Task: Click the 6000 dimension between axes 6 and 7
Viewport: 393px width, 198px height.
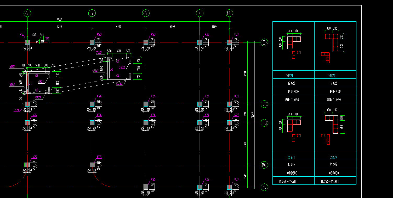Action: pyautogui.click(x=172, y=27)
